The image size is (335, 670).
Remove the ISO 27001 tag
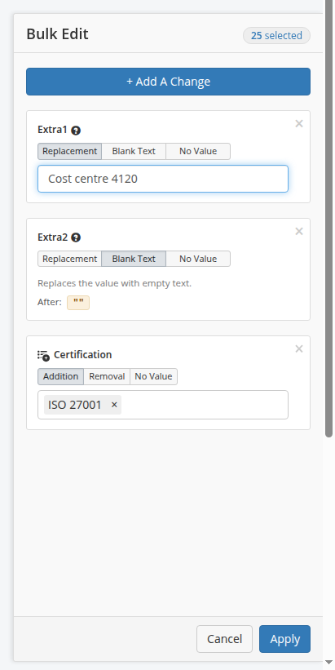[x=114, y=405]
